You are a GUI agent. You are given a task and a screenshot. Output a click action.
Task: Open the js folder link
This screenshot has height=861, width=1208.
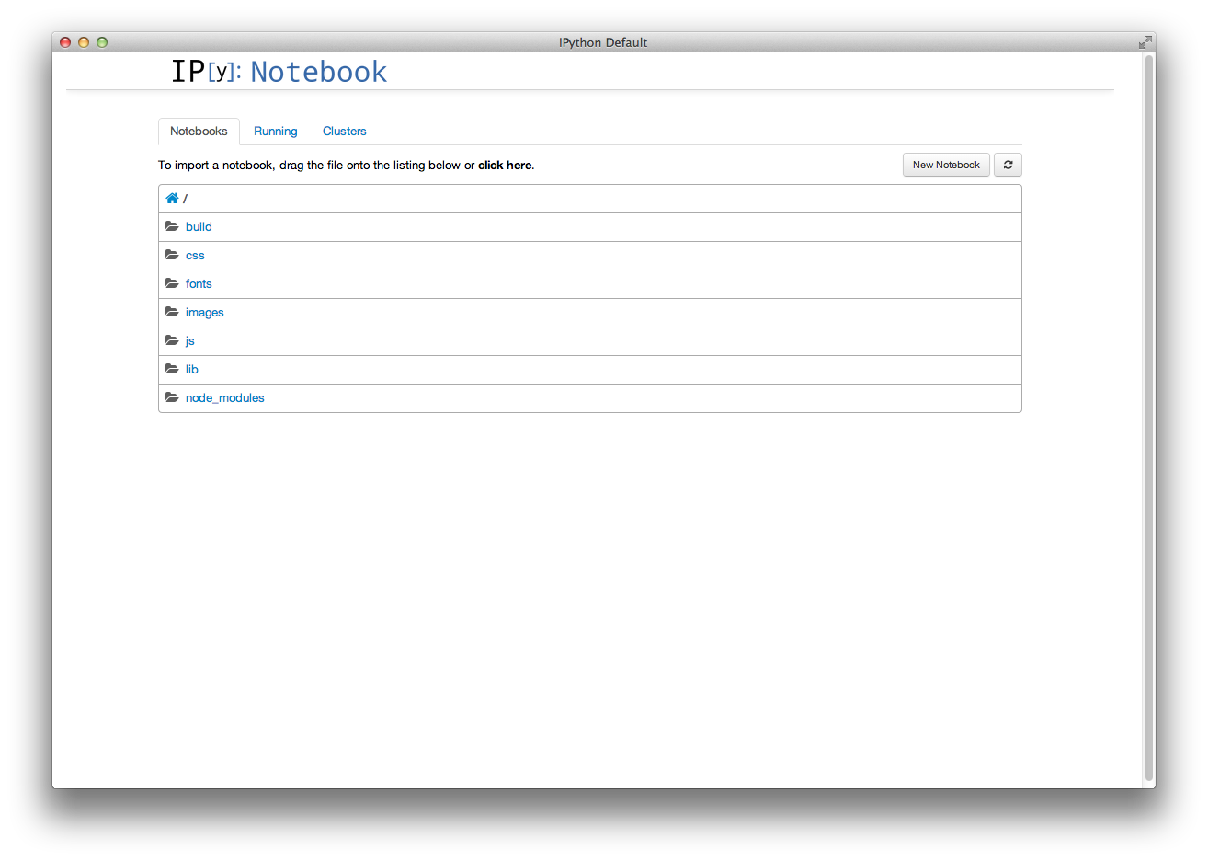190,341
